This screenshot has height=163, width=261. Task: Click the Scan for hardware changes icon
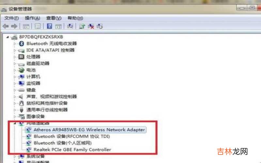click(x=70, y=26)
